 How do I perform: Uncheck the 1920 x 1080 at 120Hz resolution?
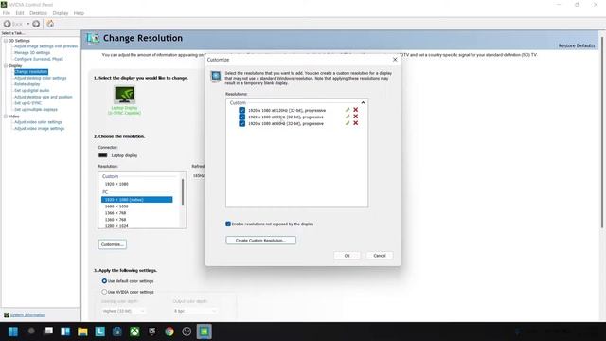tap(242, 110)
